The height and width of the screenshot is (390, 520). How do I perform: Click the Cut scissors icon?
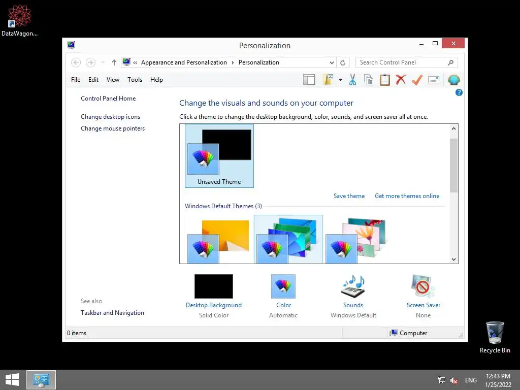tap(352, 80)
